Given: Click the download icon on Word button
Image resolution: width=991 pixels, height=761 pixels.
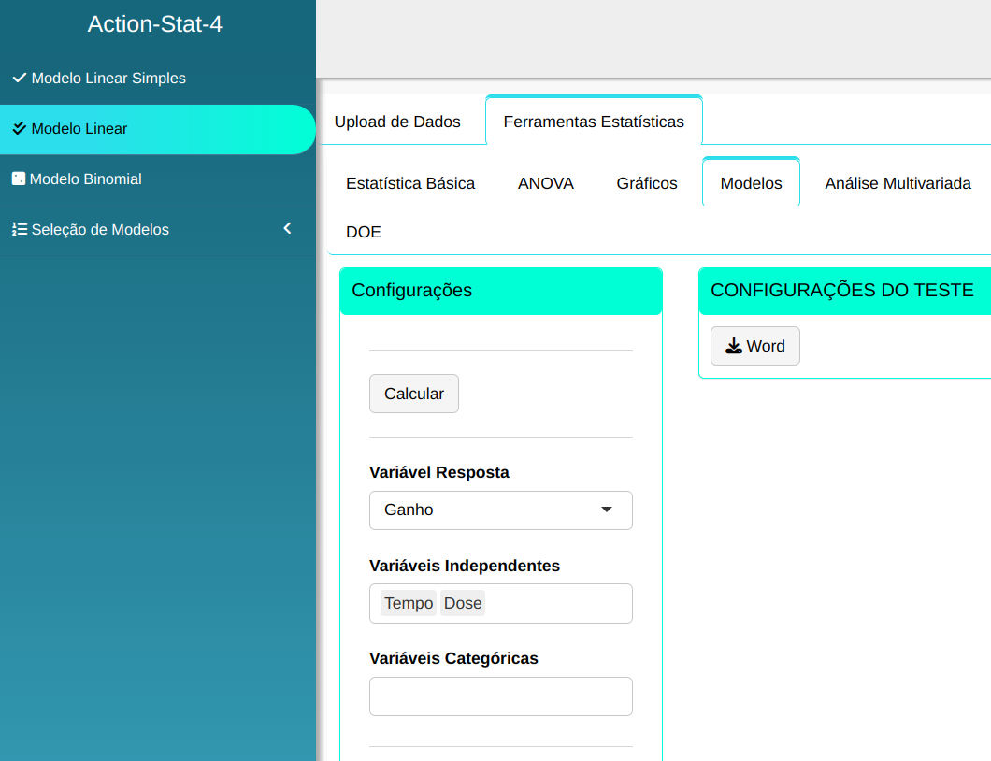Looking at the screenshot, I should coord(734,346).
